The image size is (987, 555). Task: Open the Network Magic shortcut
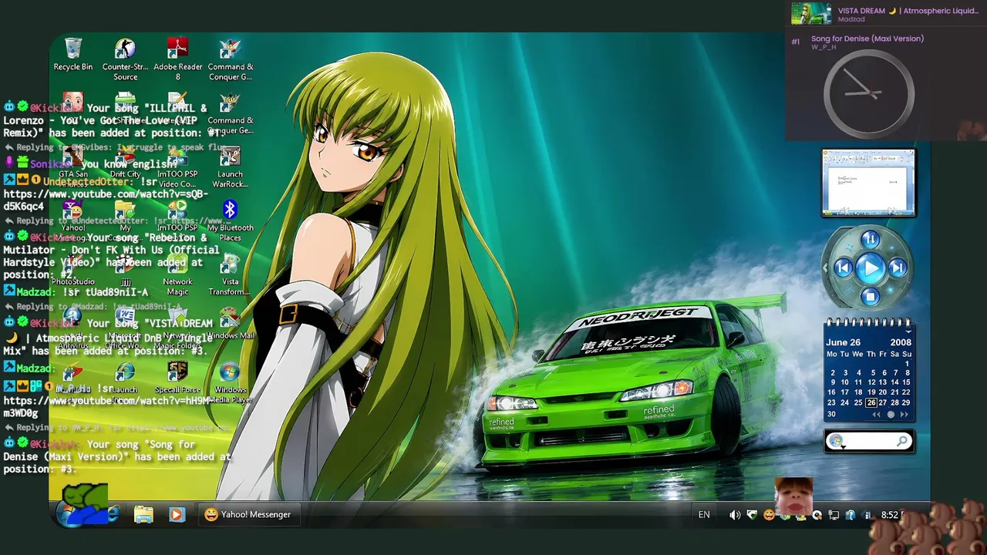[177, 274]
